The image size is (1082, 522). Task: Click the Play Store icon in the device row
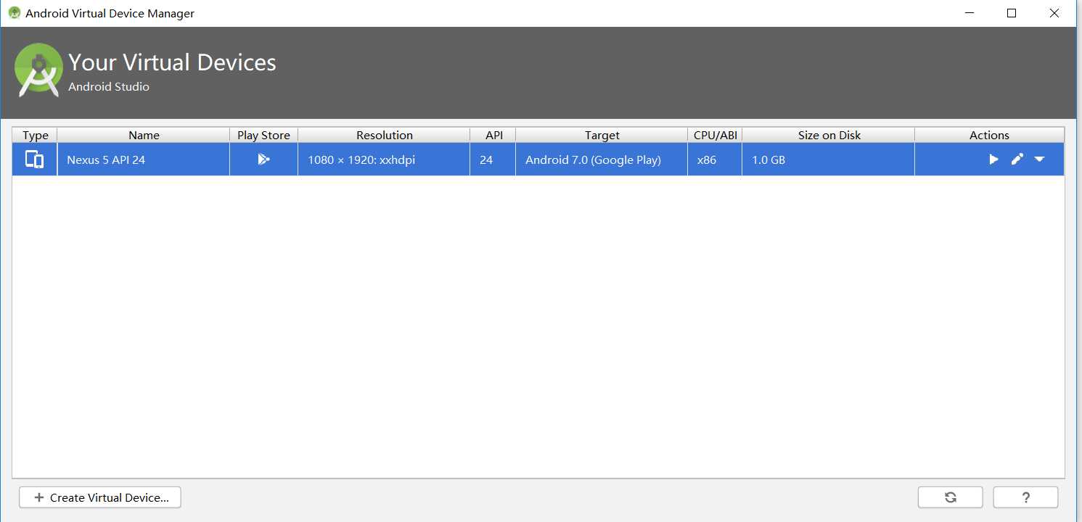tap(263, 159)
